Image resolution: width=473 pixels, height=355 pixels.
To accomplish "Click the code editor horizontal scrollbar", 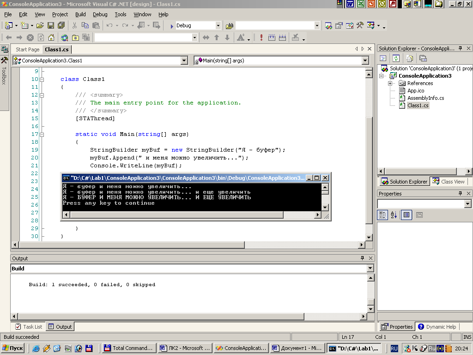I will pos(132,245).
